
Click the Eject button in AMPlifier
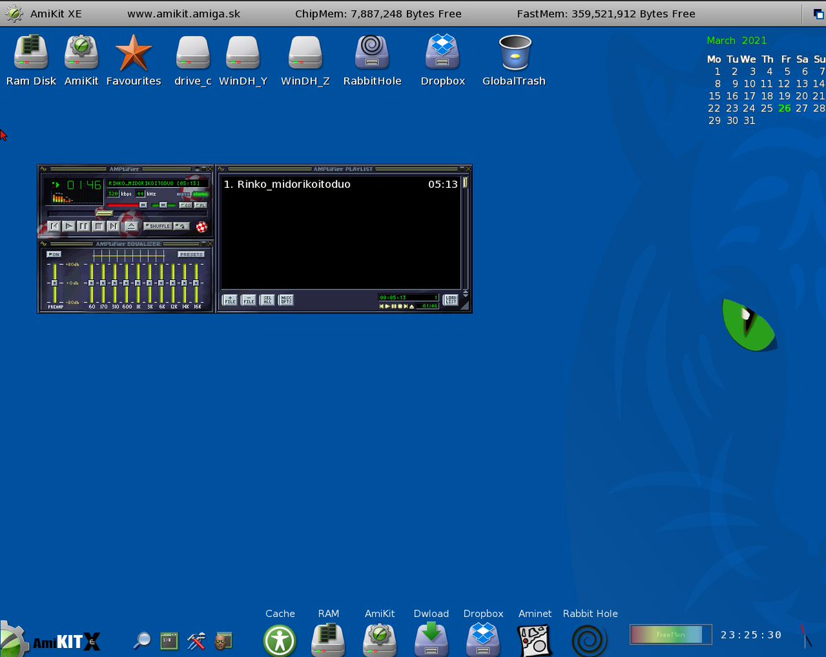tap(131, 226)
